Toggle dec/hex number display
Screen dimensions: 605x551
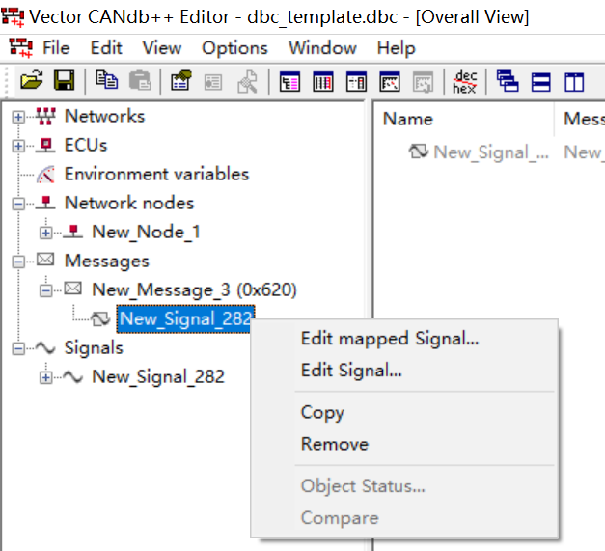[x=464, y=82]
